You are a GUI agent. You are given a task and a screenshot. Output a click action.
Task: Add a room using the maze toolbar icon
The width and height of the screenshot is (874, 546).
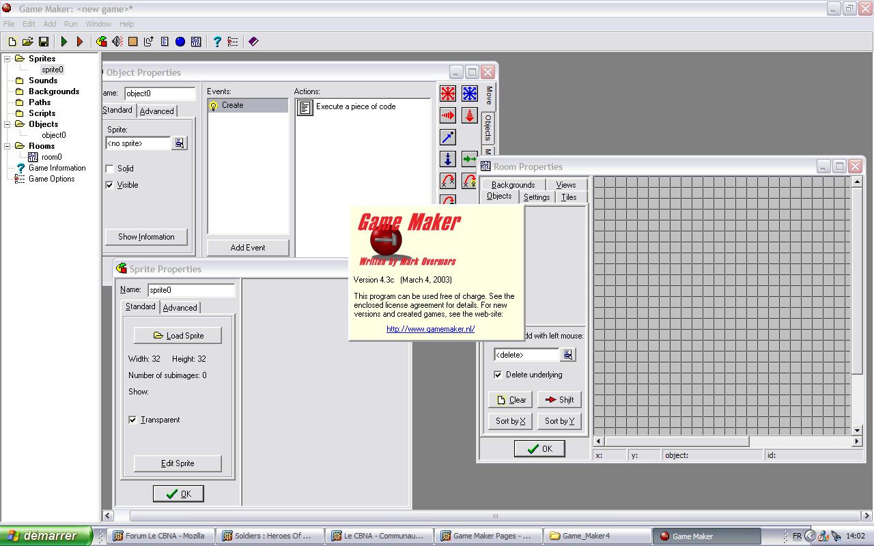point(196,42)
